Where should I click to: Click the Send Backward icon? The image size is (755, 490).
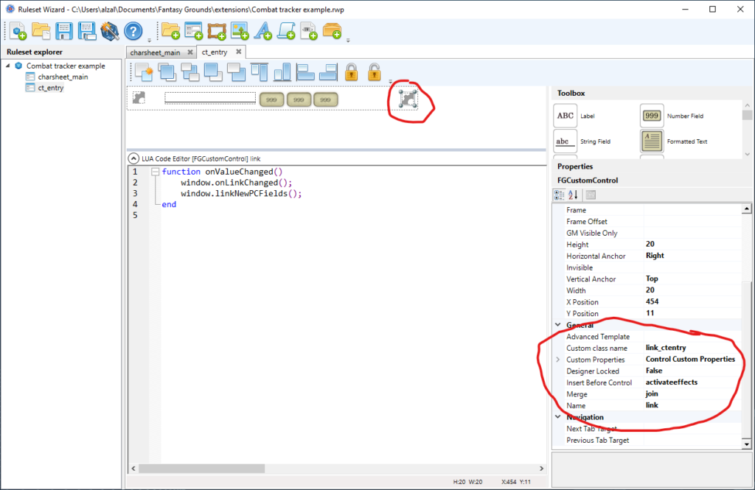coord(236,72)
